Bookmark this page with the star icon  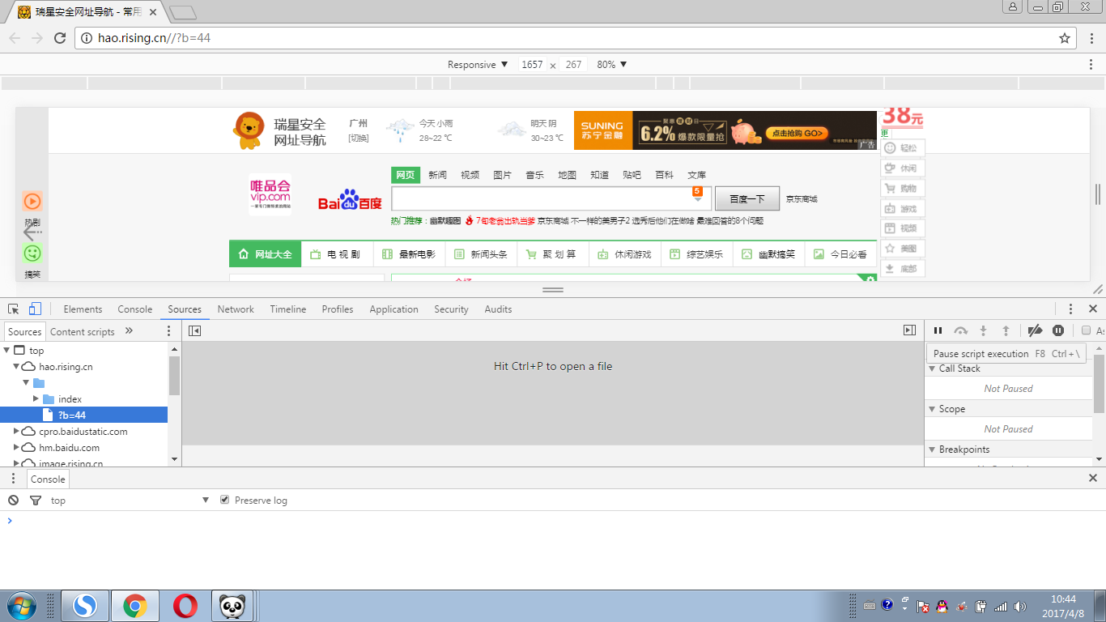point(1065,38)
